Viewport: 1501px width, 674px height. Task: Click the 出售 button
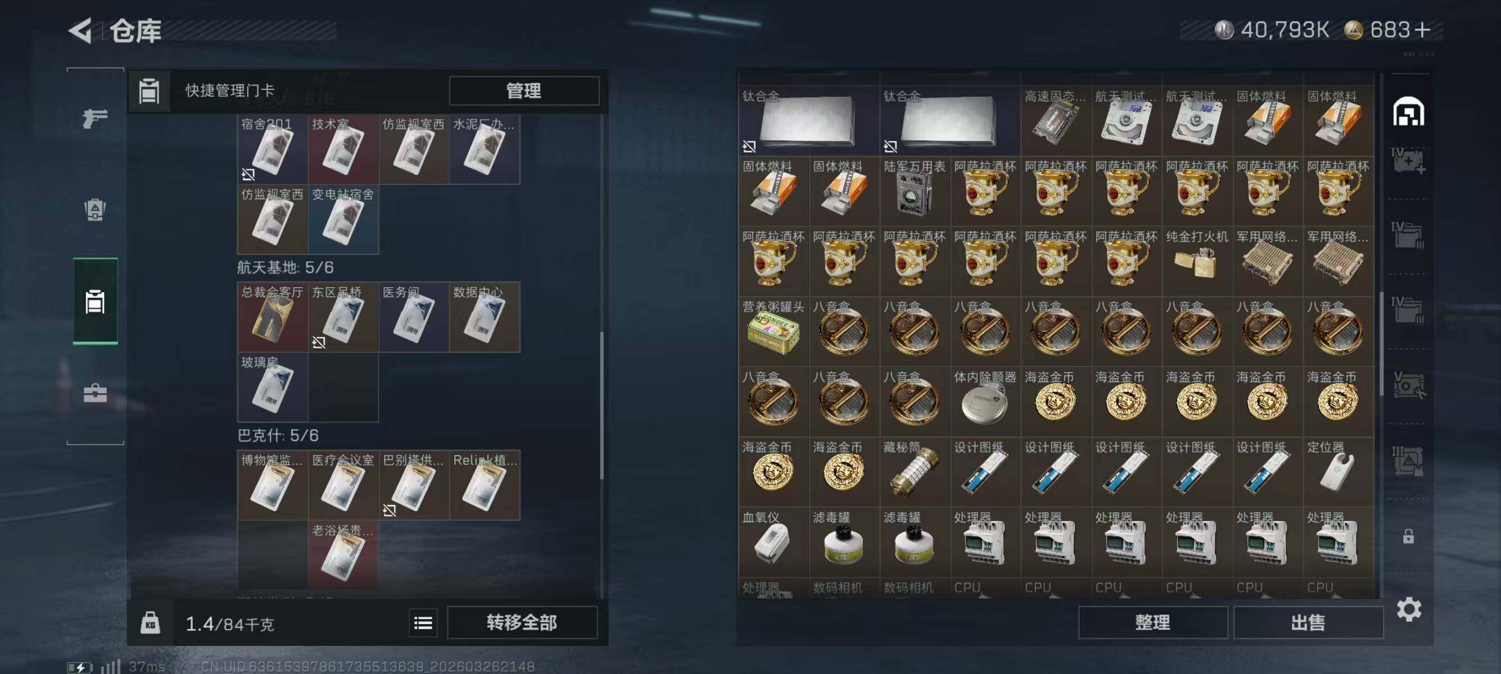[x=1308, y=623]
